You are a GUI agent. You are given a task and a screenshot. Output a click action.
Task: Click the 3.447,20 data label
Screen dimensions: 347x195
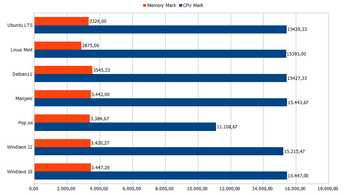100,168
